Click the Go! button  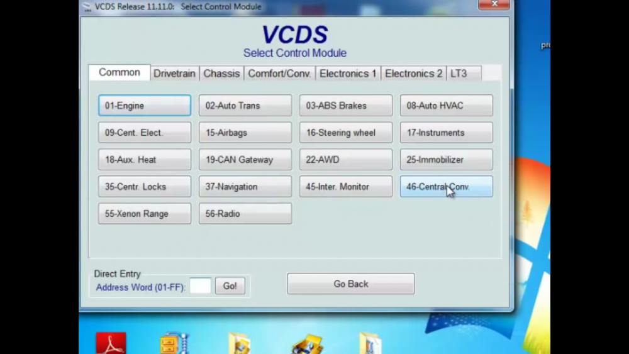coord(230,286)
